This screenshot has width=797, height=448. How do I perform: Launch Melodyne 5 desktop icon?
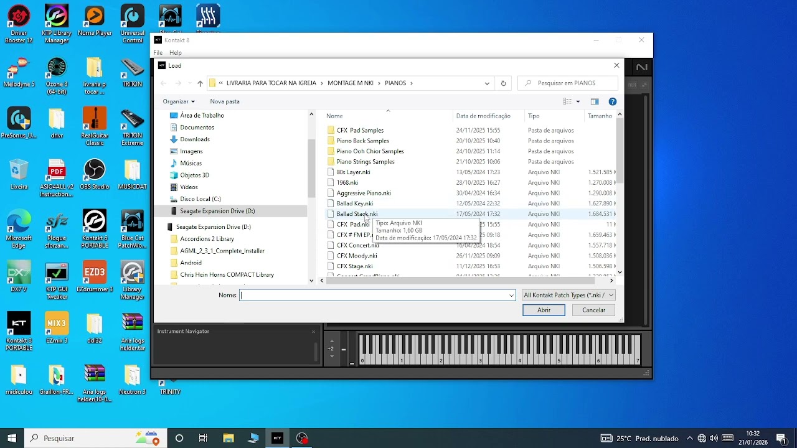19,72
